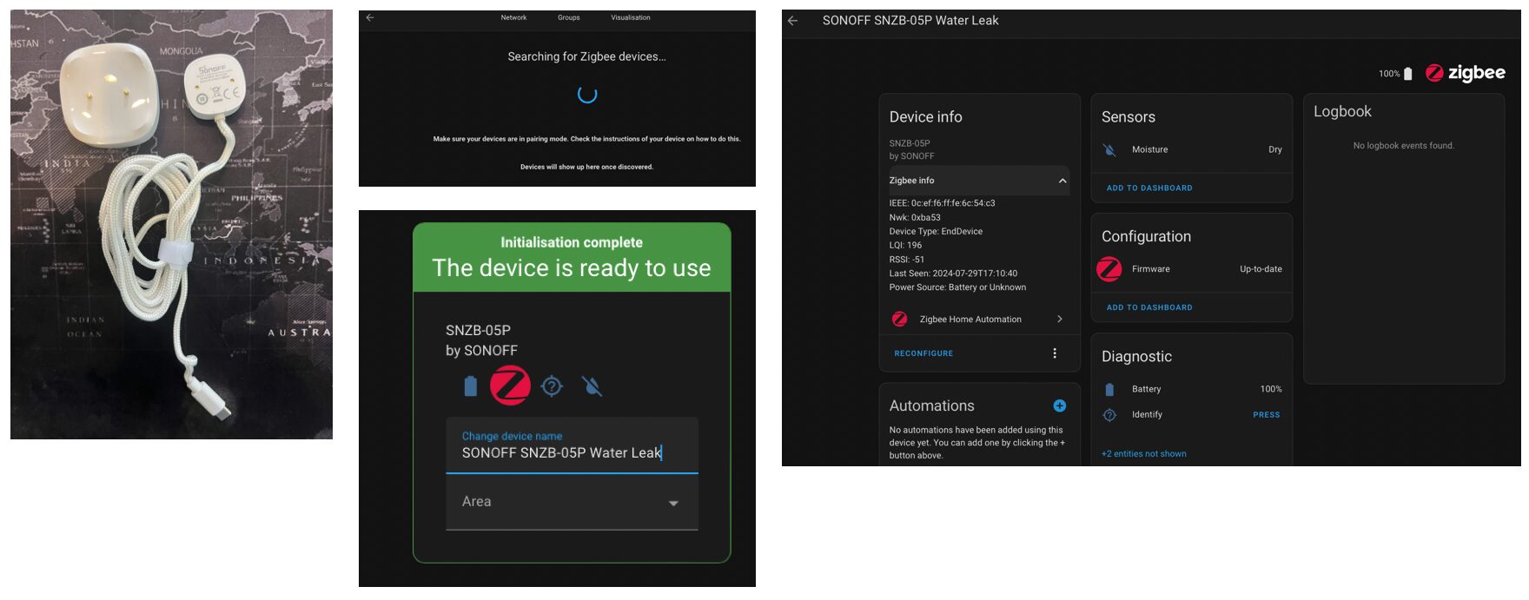Open the Groups tab
Screen dimensions: 1529x600
569,17
